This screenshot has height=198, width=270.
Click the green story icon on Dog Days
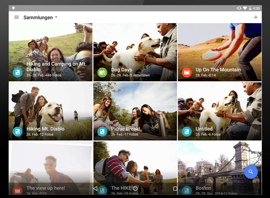click(x=102, y=72)
